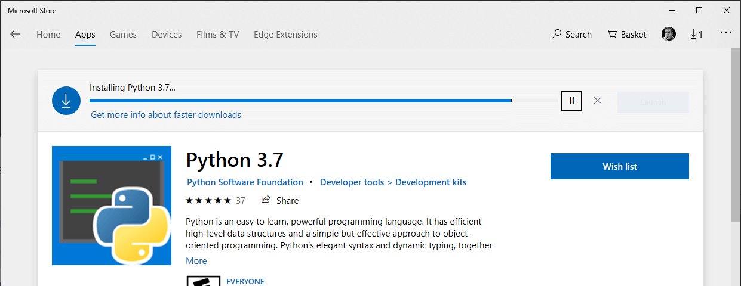The image size is (741, 286).
Task: Open the Devices tab
Action: tap(167, 35)
